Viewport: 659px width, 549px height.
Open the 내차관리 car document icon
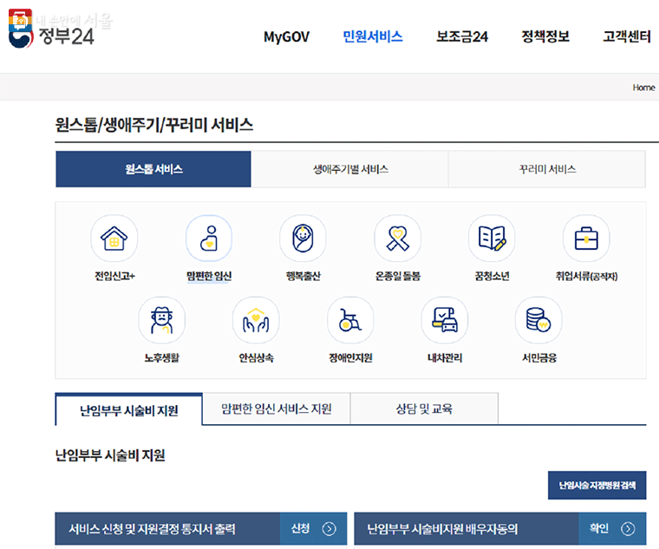click(445, 320)
